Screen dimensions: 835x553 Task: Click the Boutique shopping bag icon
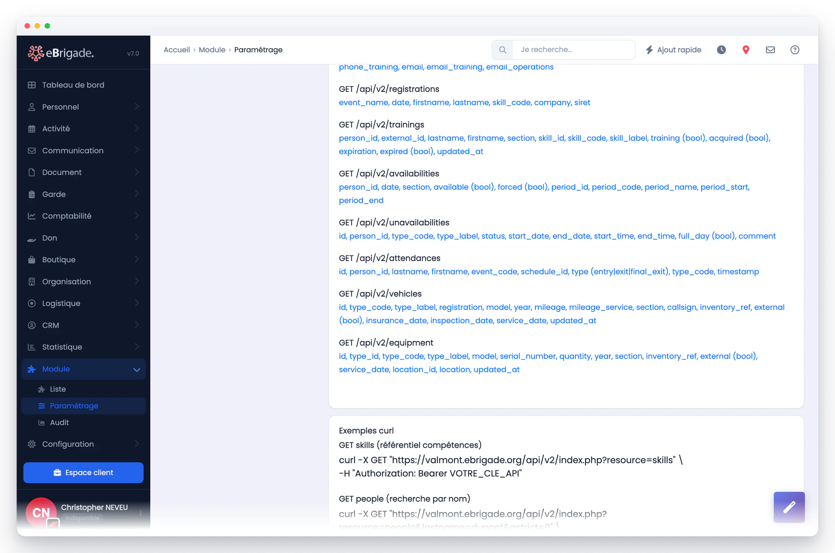[x=32, y=260]
